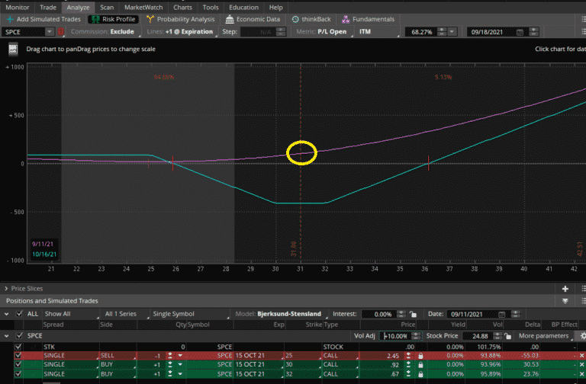Collapse the Price Slices section

5,289
